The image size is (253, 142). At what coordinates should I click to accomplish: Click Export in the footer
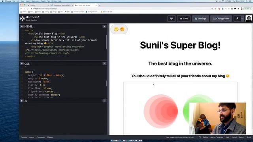click(x=242, y=137)
